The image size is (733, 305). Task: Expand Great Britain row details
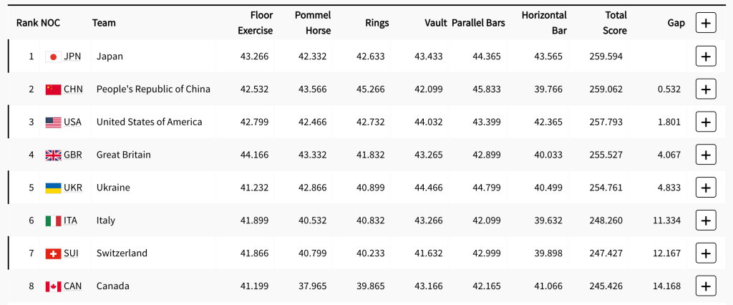[706, 155]
